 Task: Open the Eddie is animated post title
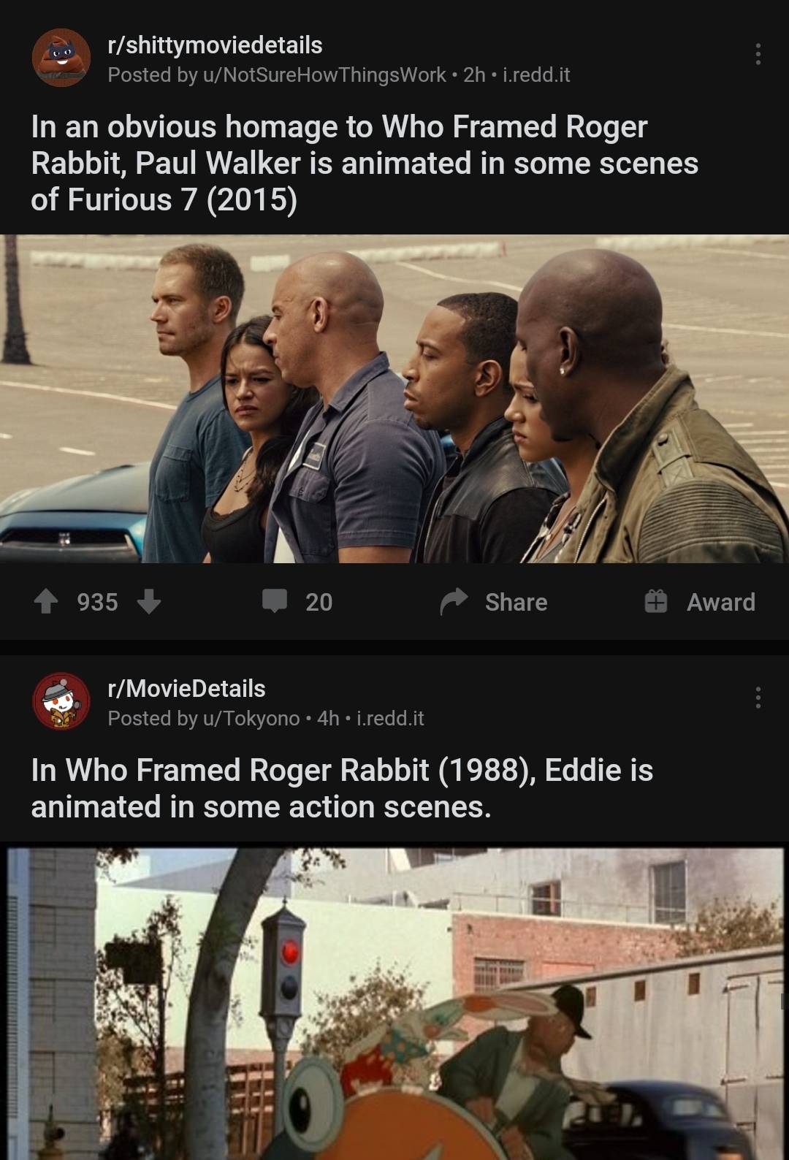pos(342,788)
